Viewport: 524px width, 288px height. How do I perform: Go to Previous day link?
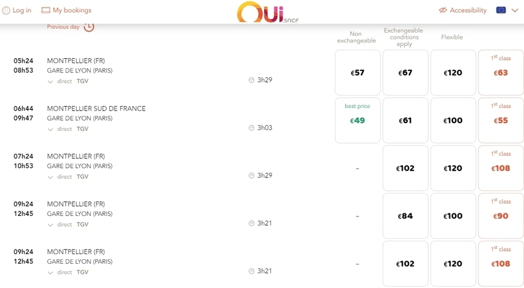point(63,27)
